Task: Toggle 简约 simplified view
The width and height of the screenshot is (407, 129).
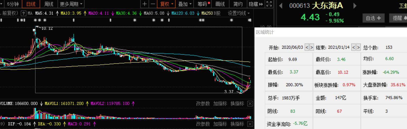Action: tap(238, 4)
